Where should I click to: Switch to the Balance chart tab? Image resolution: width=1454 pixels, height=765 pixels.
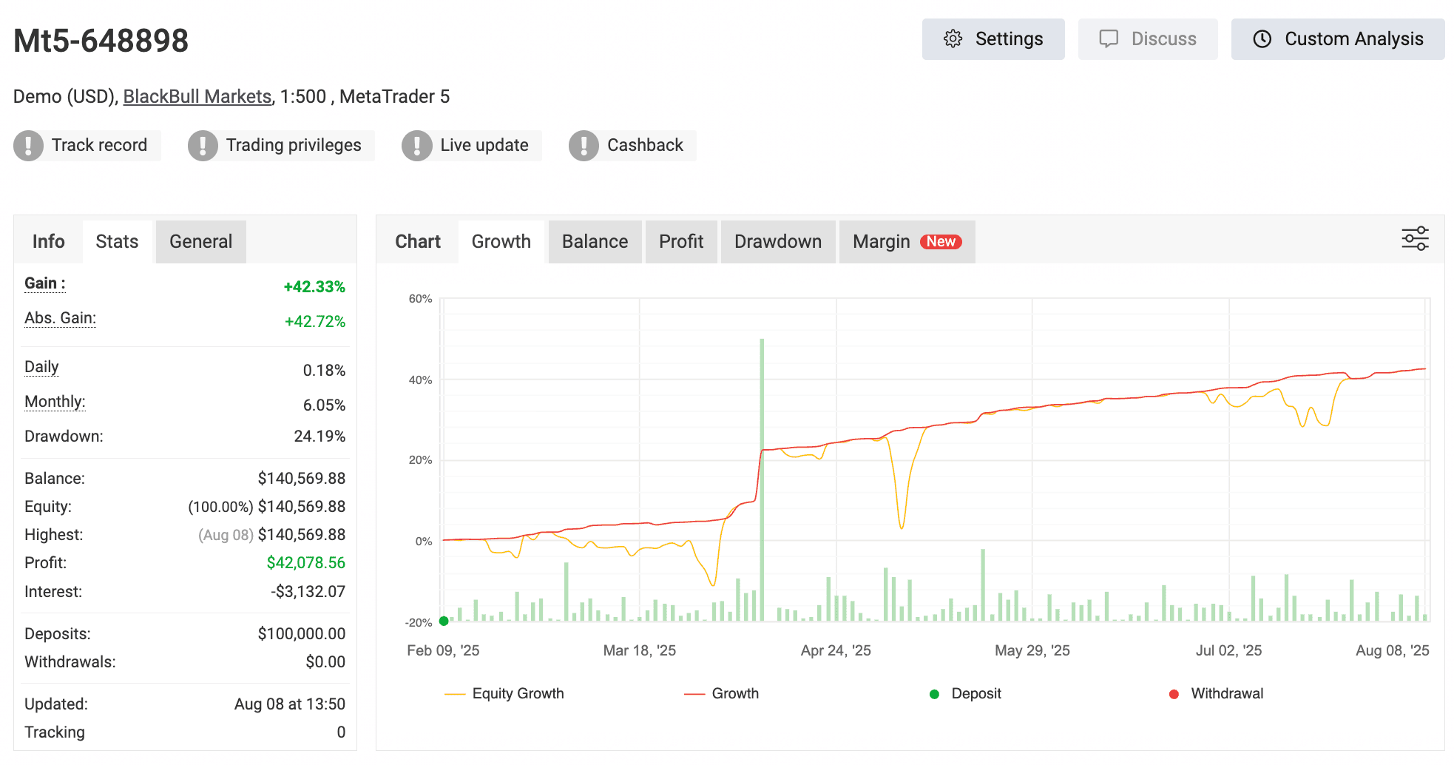click(595, 242)
